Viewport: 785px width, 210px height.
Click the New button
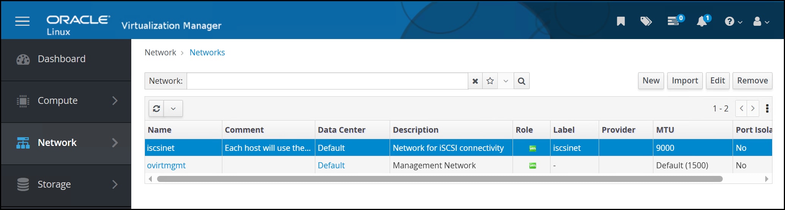point(651,81)
